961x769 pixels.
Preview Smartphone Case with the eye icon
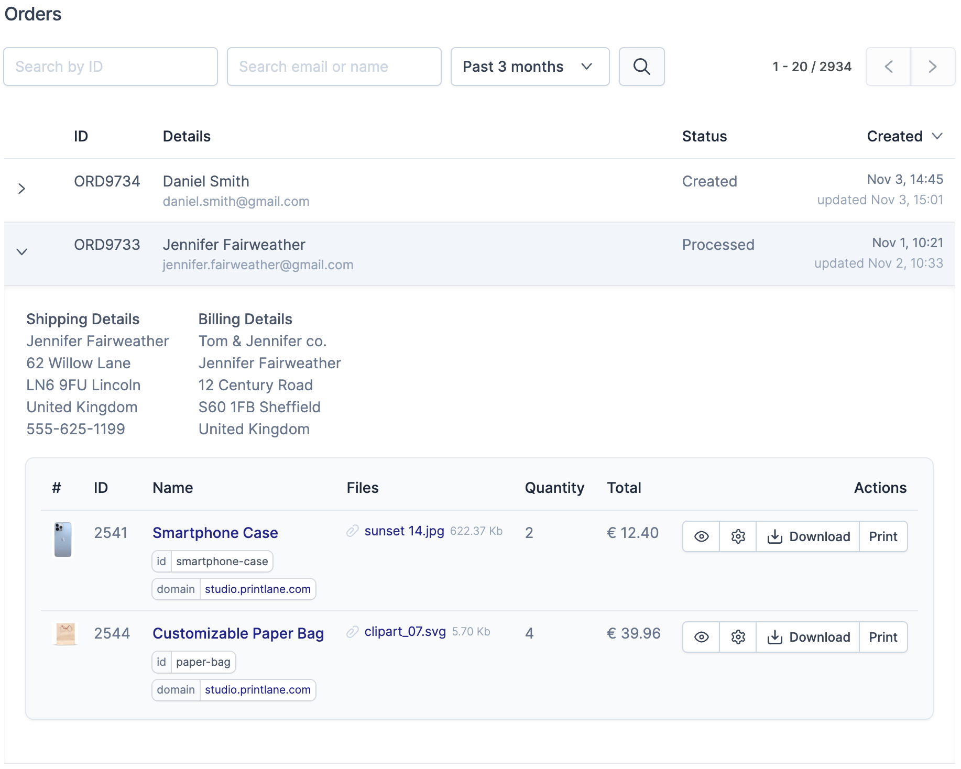click(x=701, y=536)
